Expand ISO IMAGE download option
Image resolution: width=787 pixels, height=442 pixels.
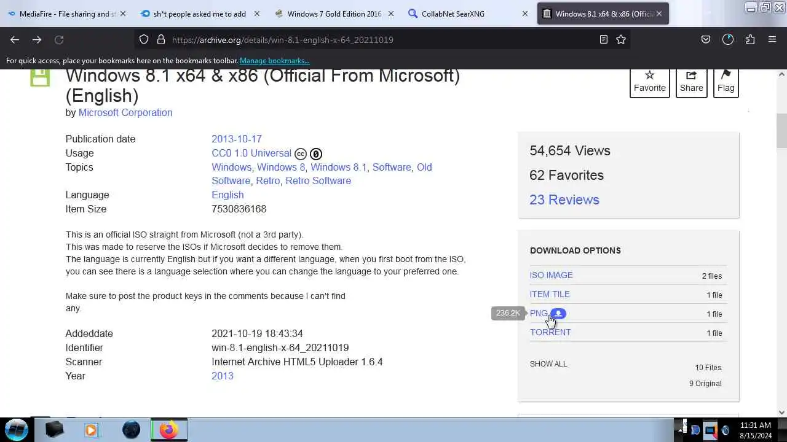point(551,275)
